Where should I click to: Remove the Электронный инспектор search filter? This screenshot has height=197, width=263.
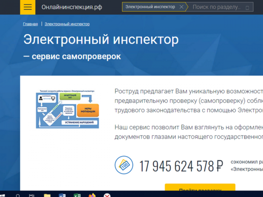pyautogui.click(x=181, y=7)
